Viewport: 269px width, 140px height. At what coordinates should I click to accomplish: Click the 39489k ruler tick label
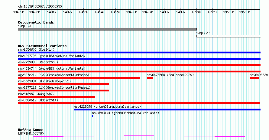[18, 12]
